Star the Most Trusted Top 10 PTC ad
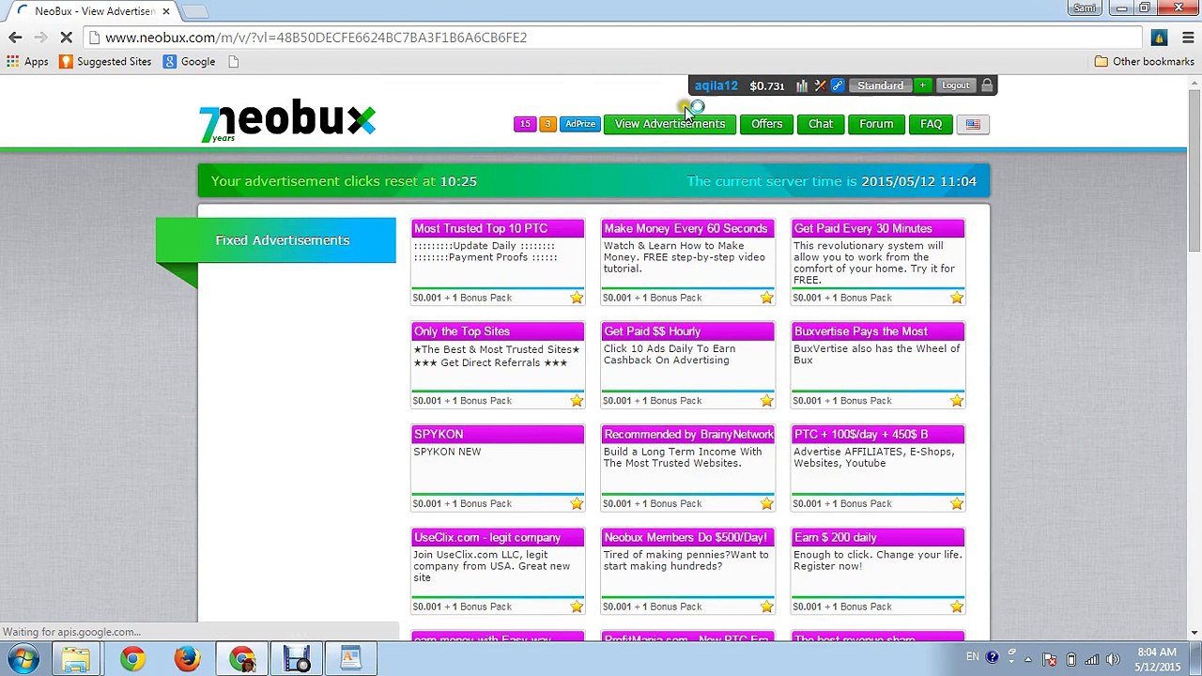This screenshot has height=676, width=1202. pos(577,298)
